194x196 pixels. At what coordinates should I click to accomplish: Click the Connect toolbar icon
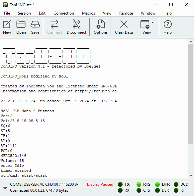point(55,27)
